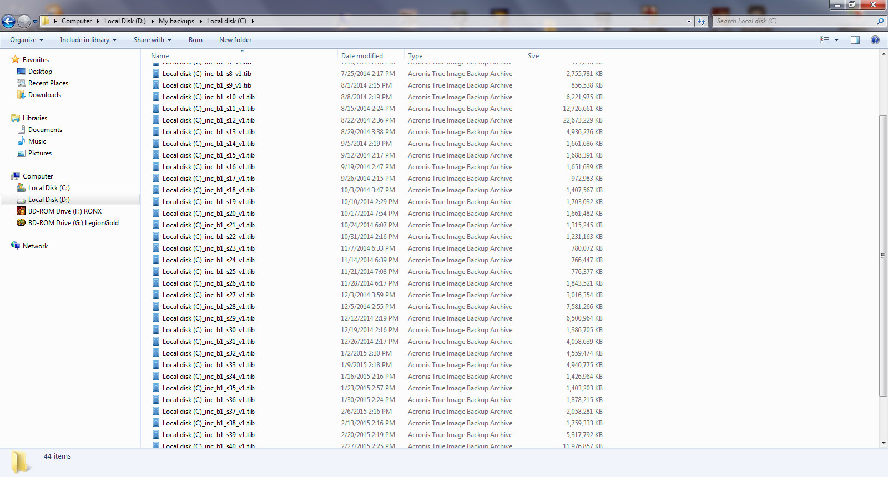
Task: Sort files by Date modified column
Action: (362, 56)
